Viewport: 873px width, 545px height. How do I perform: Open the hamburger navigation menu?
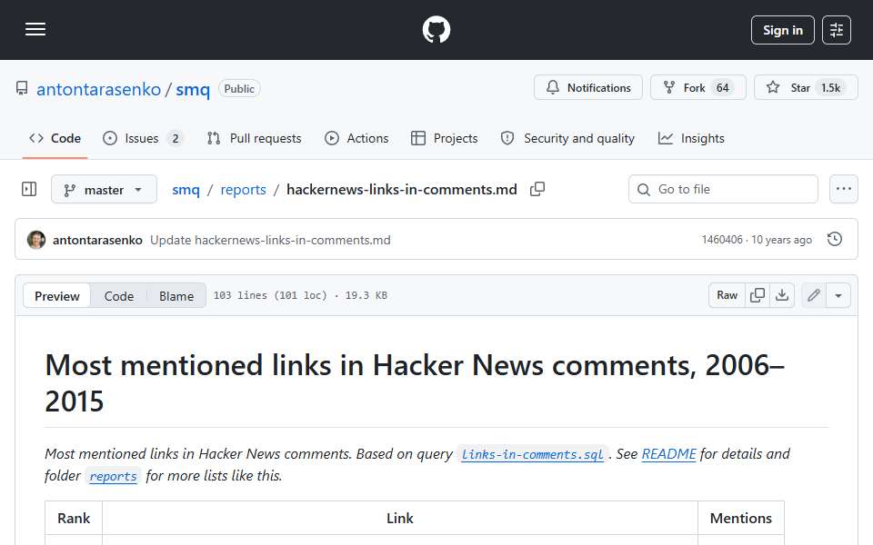coord(35,29)
